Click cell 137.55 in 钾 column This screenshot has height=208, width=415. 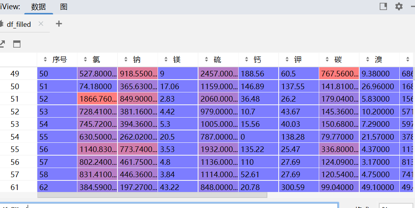(299, 86)
